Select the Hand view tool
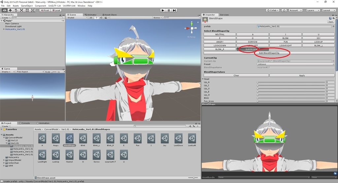The width and height of the screenshot is (338, 183). click(4, 10)
